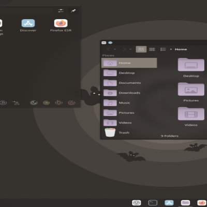Open Firefox icon in the taskbar
Image resolution: width=207 pixels, height=207 pixels.
pyautogui.click(x=202, y=203)
